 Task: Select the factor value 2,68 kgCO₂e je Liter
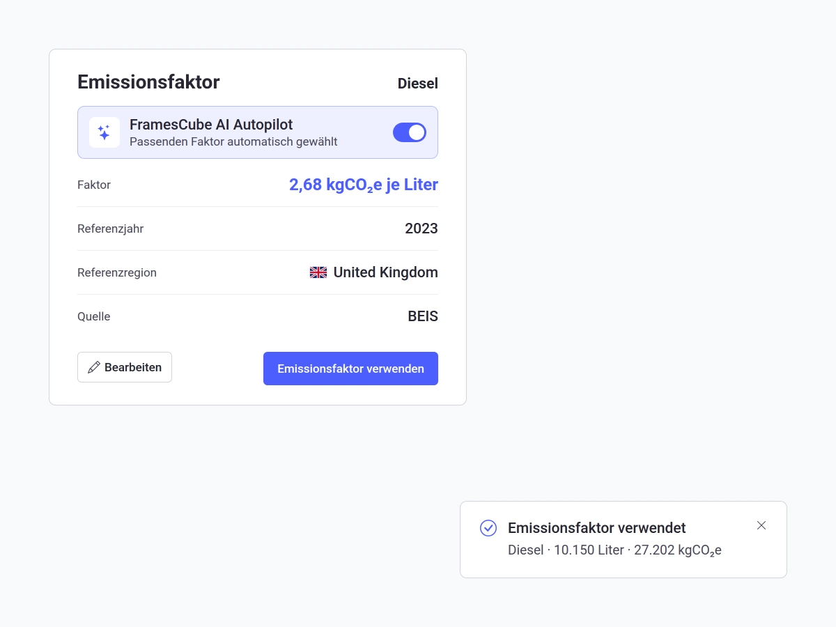364,185
